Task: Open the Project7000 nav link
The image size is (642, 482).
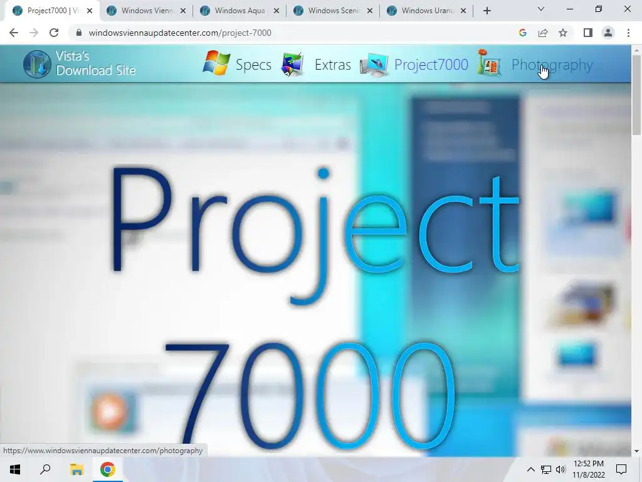Action: point(431,65)
